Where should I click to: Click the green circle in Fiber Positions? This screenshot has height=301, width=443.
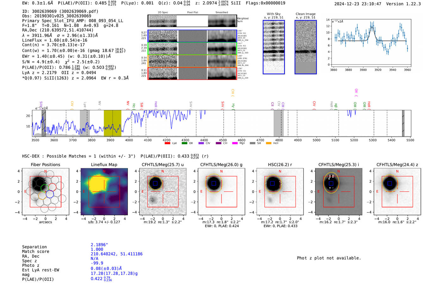[x=45, y=189]
